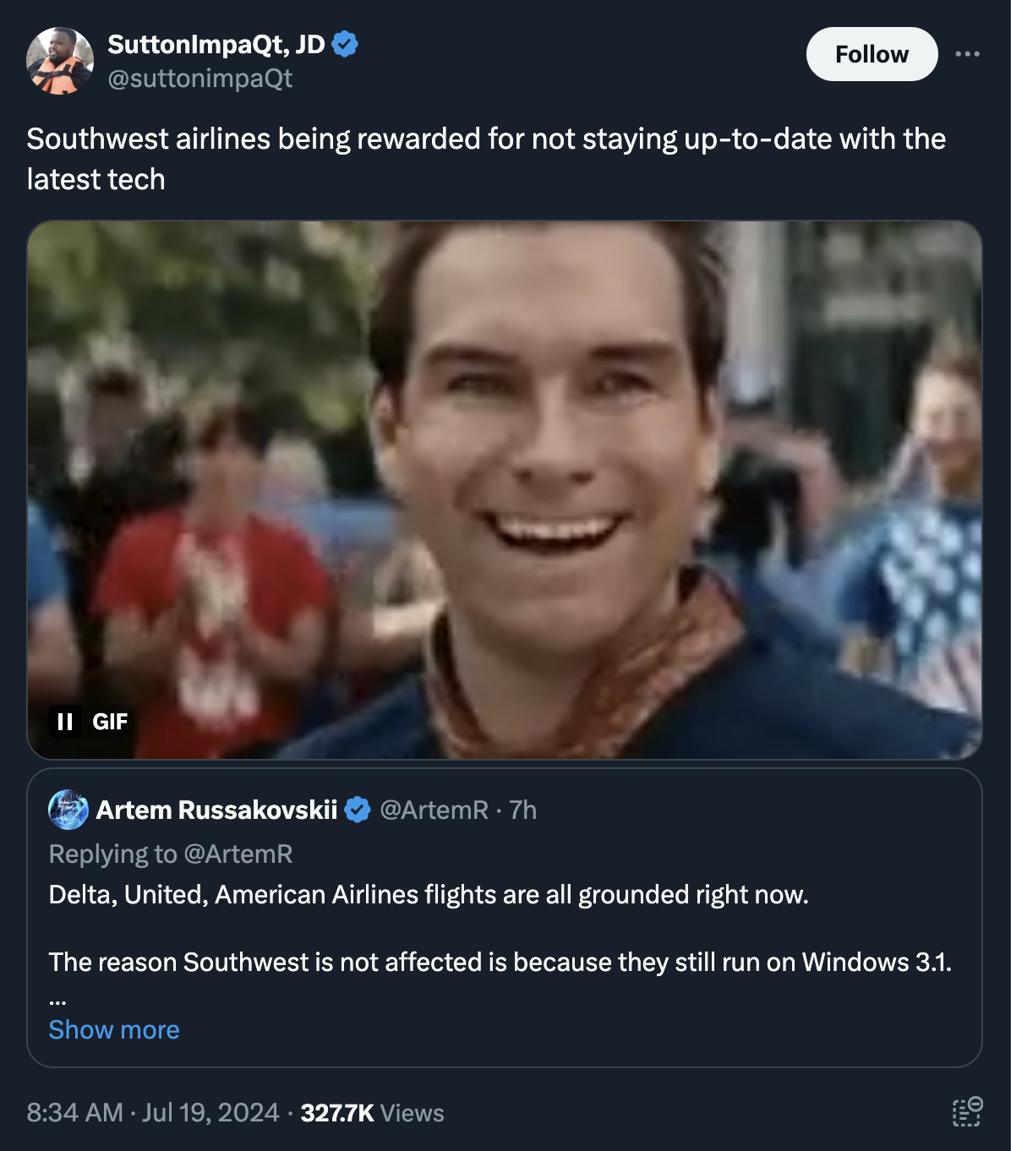Open the quoted tweet's 7h timestamp
1011x1151 pixels.
(523, 810)
